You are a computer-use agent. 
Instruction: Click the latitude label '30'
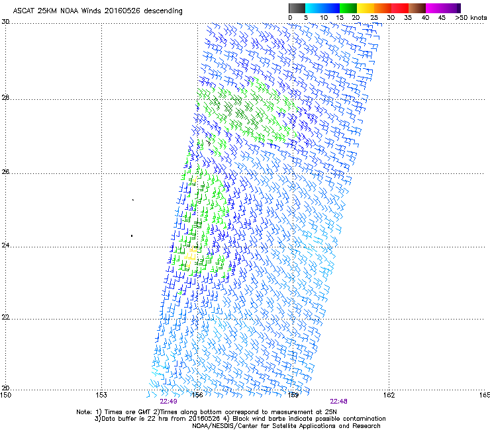click(x=5, y=22)
